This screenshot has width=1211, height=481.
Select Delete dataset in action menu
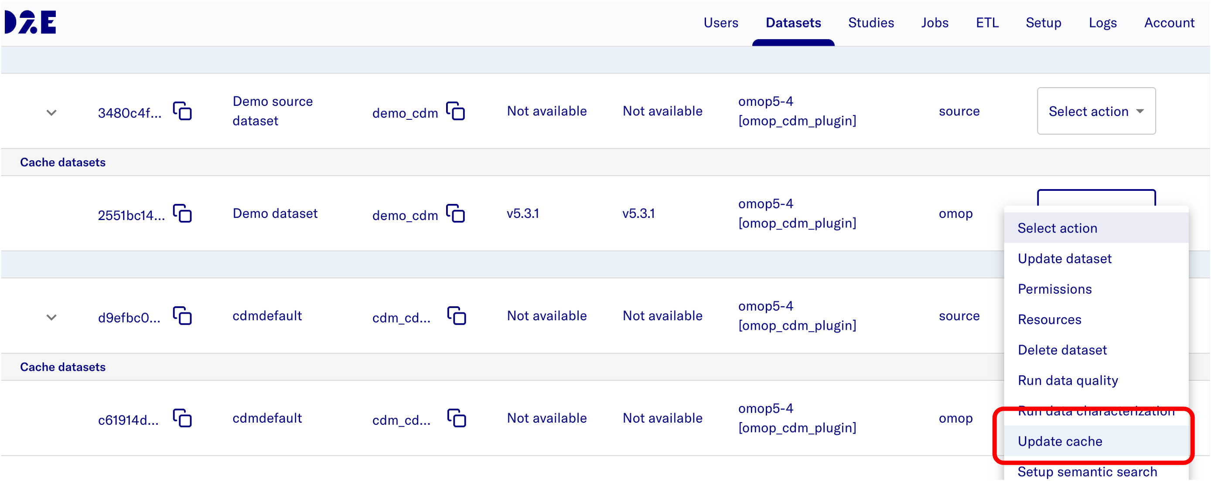click(1062, 350)
